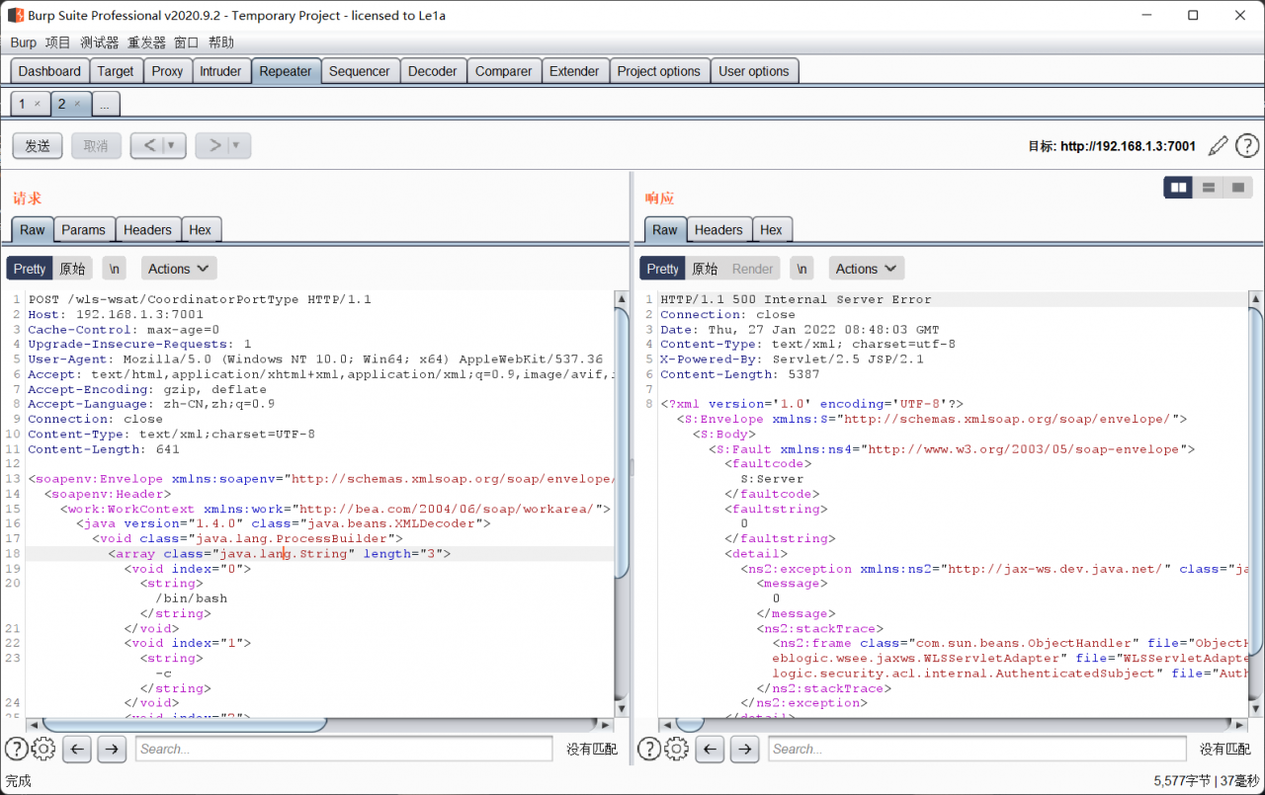Go to next match in response search

tap(744, 749)
